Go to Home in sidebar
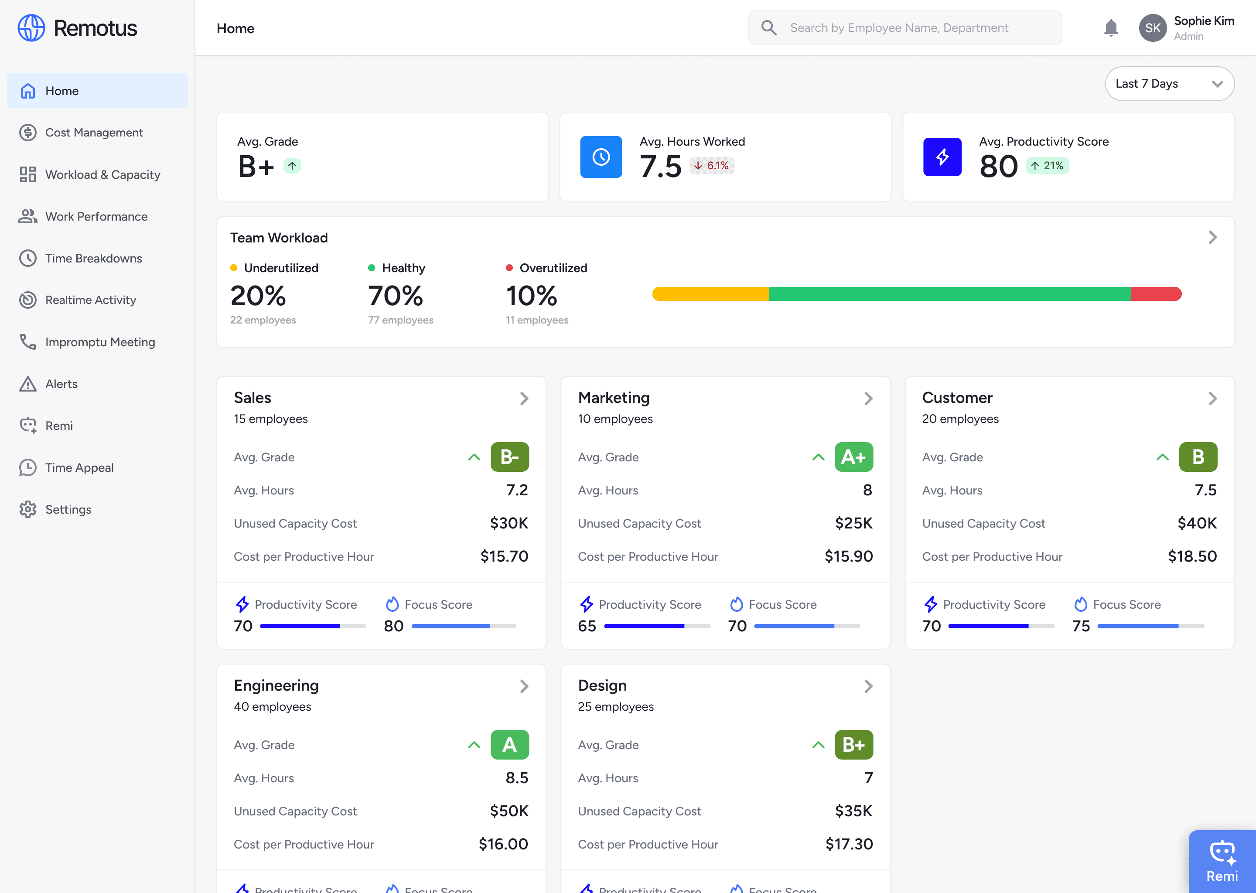The height and width of the screenshot is (893, 1256). pyautogui.click(x=97, y=91)
